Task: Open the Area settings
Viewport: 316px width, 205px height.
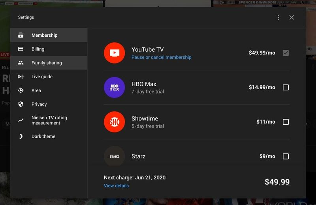Action: point(49,90)
